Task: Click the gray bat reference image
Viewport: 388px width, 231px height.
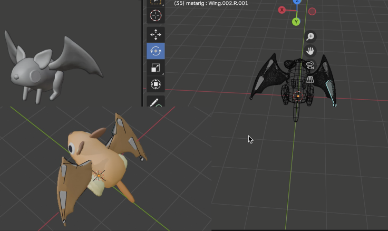Action: pyautogui.click(x=53, y=67)
